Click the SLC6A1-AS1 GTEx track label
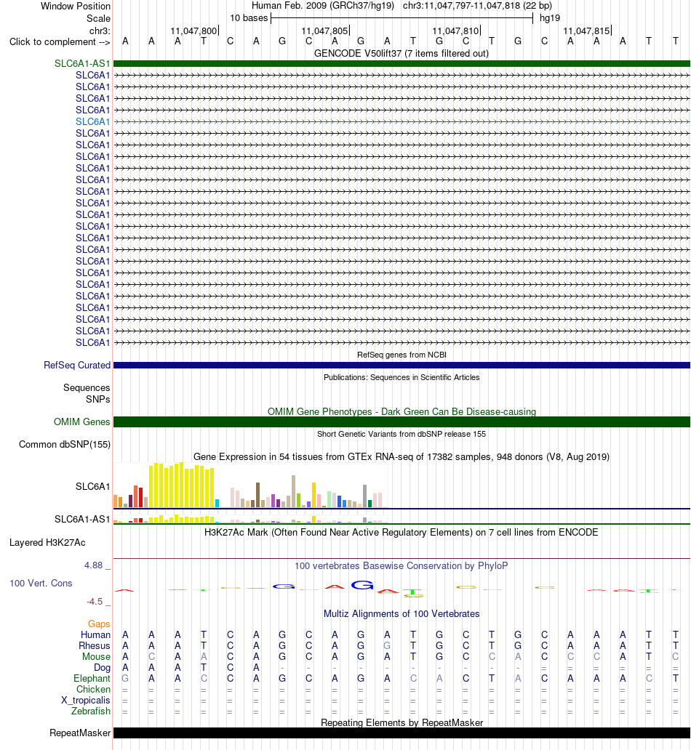 [82, 520]
